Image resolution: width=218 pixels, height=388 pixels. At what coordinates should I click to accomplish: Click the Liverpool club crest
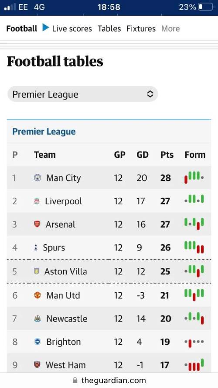point(37,201)
